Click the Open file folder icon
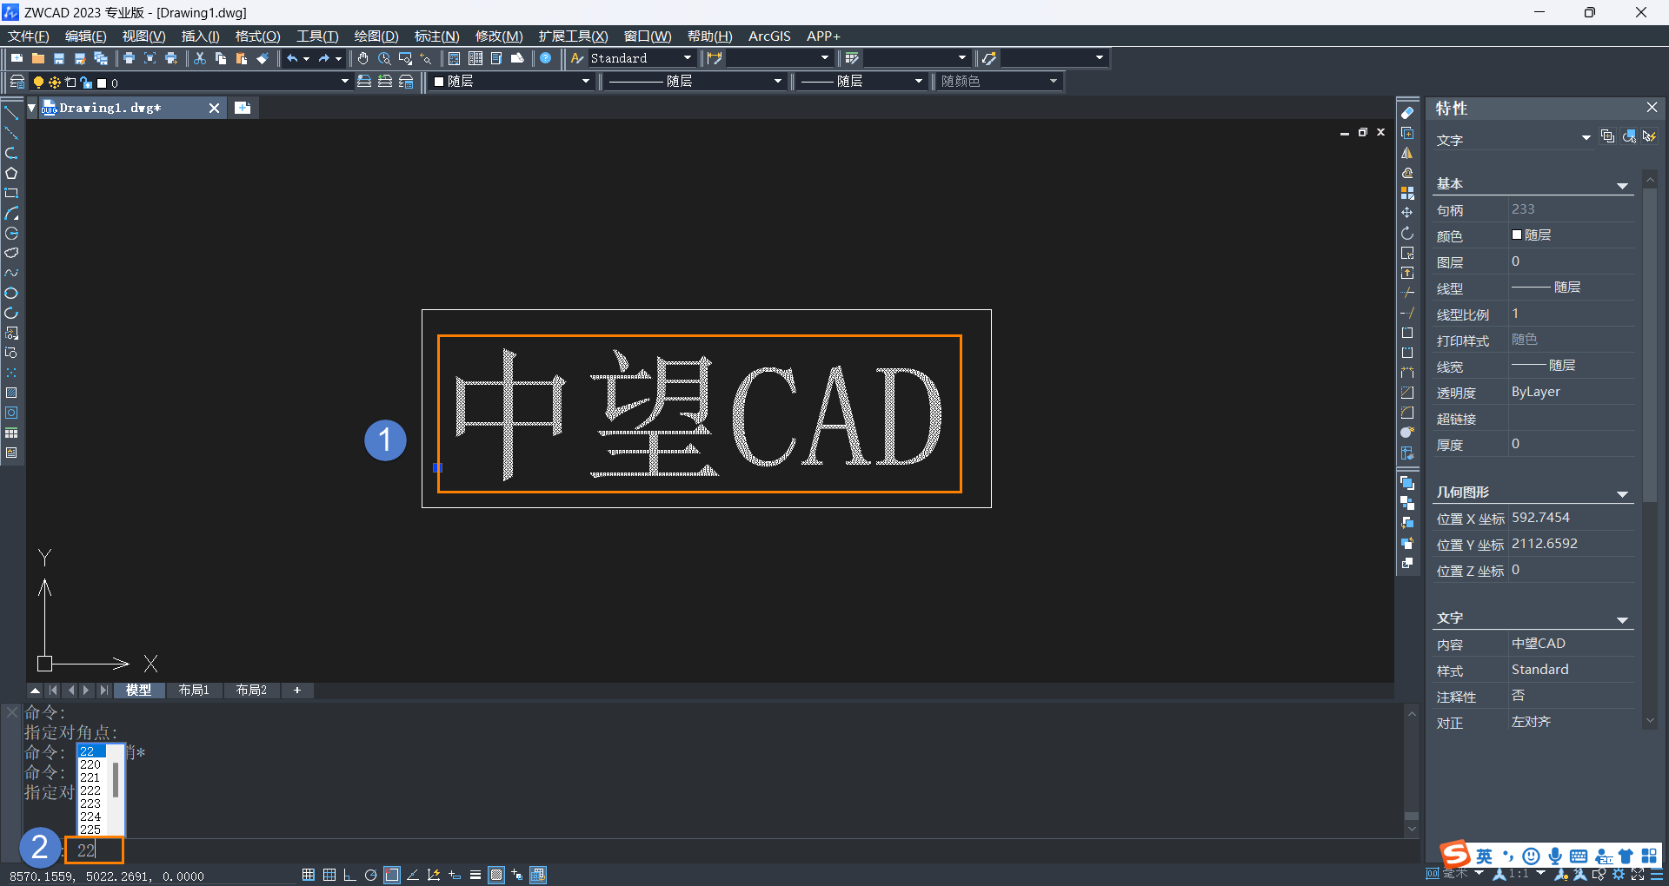The width and height of the screenshot is (1669, 886). pos(38,58)
